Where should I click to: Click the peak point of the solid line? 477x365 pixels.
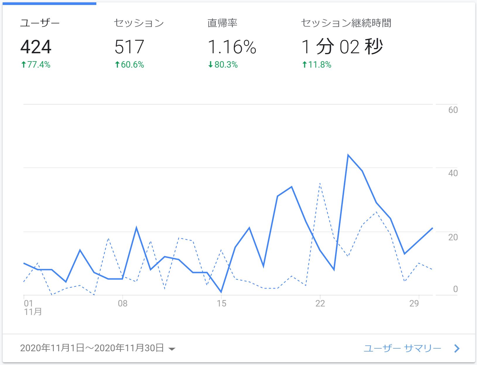click(348, 155)
